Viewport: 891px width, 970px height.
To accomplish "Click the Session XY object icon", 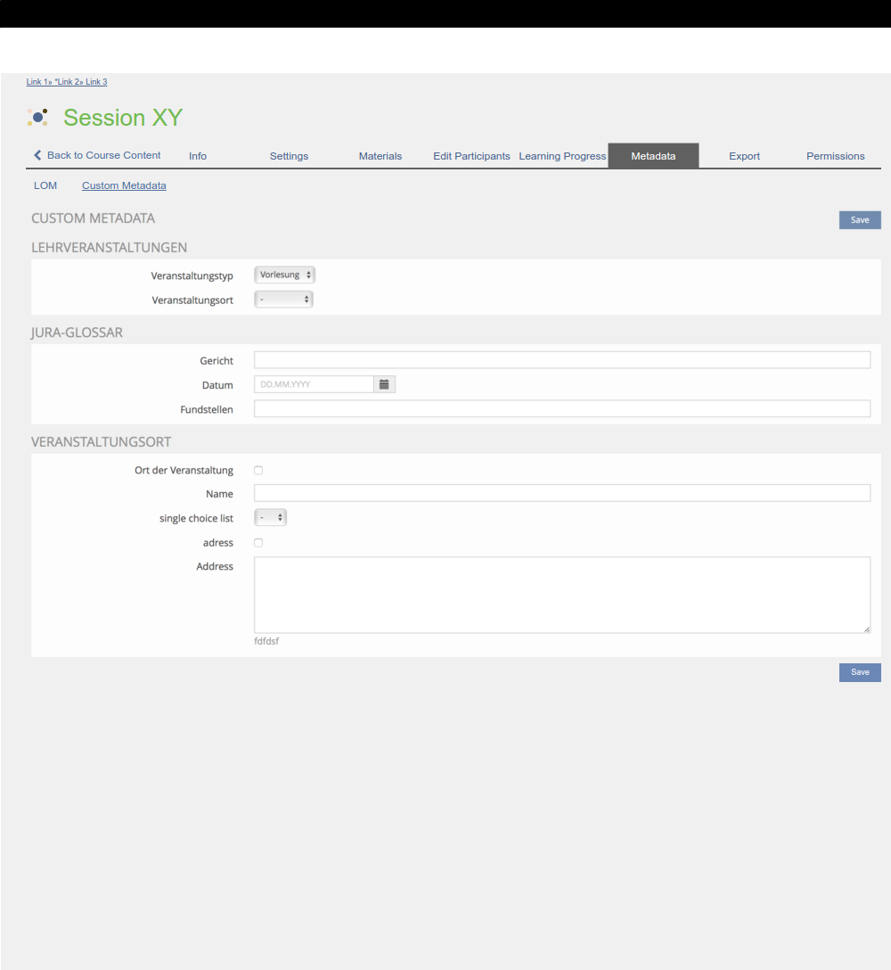I will 37,117.
